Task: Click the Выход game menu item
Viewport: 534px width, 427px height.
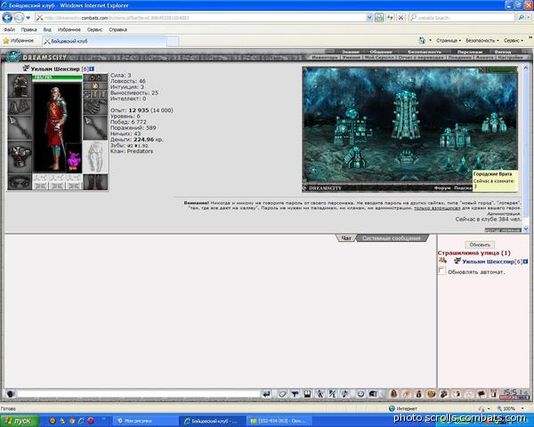Action: 503,52
